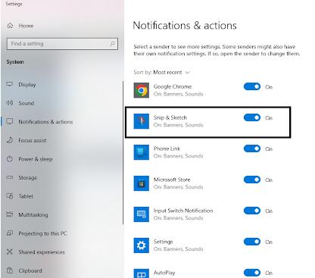Click the Settings gear app icon
Image resolution: width=315 pixels, height=278 pixels.
[x=141, y=245]
